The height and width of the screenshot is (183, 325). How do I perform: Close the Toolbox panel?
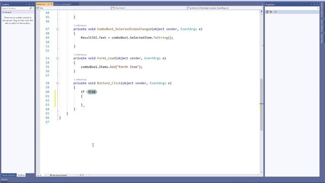(32, 5)
